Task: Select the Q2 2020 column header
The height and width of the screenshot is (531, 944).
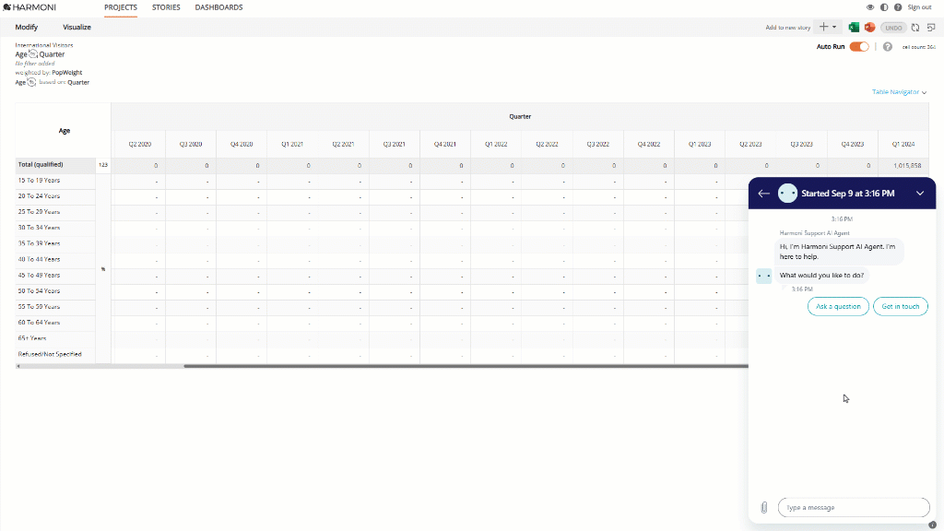Action: pyautogui.click(x=140, y=145)
